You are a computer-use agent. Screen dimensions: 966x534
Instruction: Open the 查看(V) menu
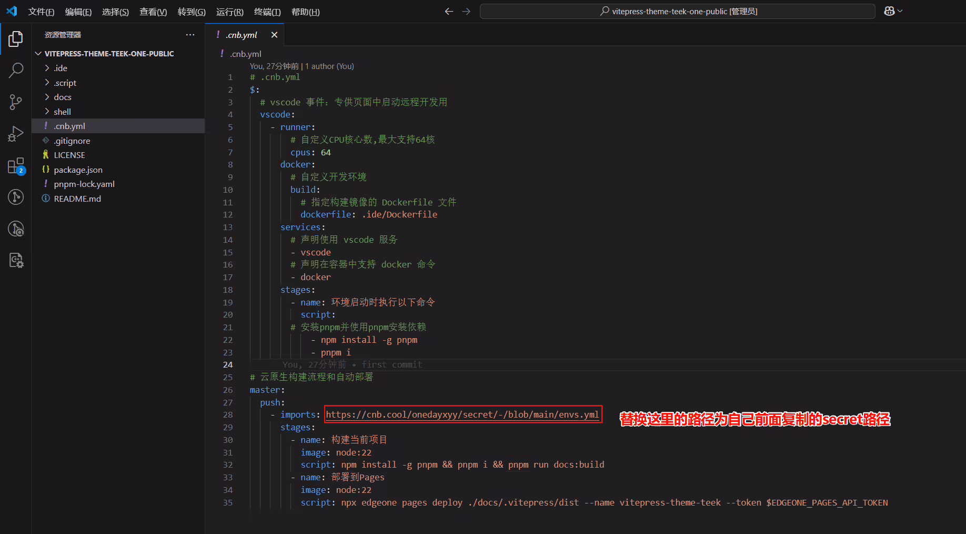click(153, 12)
